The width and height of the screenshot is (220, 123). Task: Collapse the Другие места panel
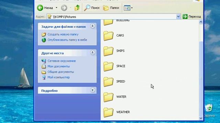point(92,53)
